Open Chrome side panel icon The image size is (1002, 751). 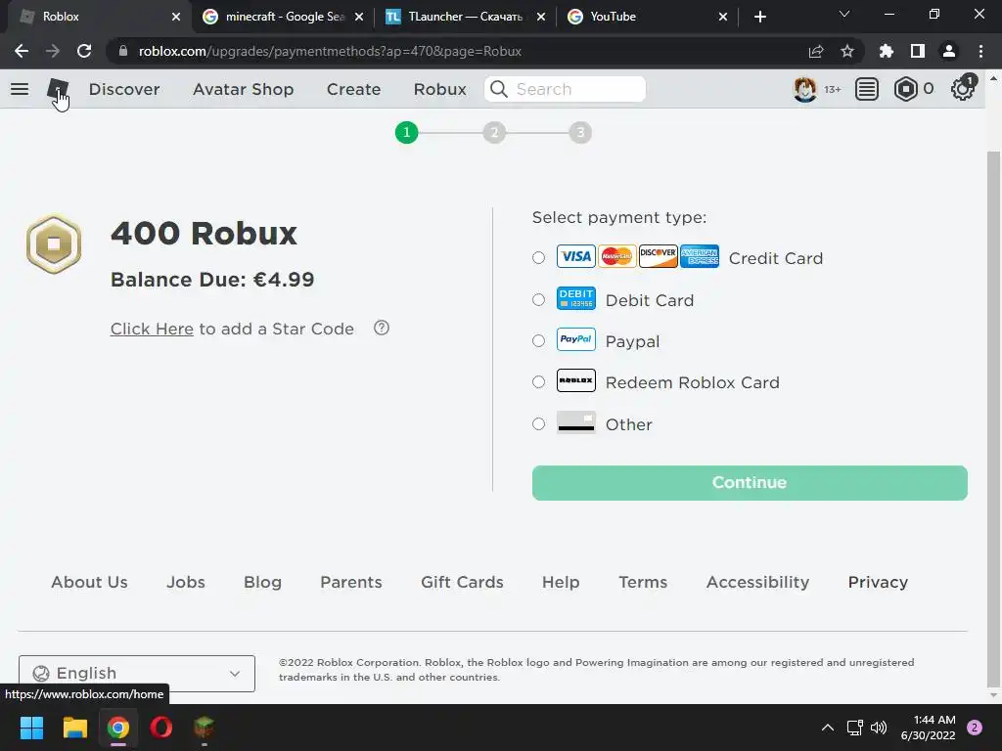918,51
